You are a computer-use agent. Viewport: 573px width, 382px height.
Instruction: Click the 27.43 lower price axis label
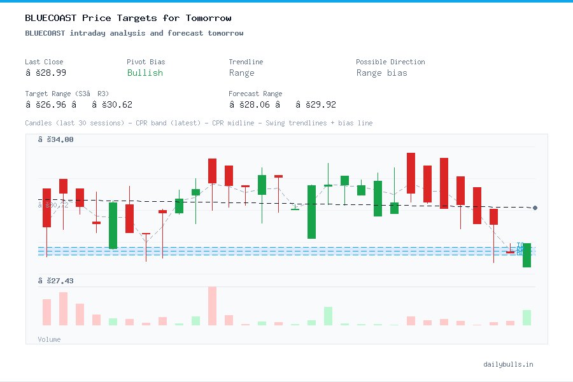point(55,281)
